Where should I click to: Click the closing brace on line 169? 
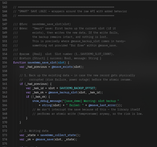(x=27, y=118)
